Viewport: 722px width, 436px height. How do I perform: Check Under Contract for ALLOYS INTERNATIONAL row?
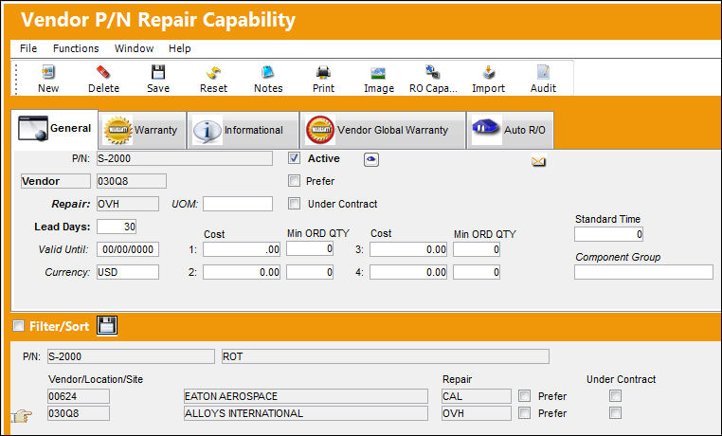point(615,413)
